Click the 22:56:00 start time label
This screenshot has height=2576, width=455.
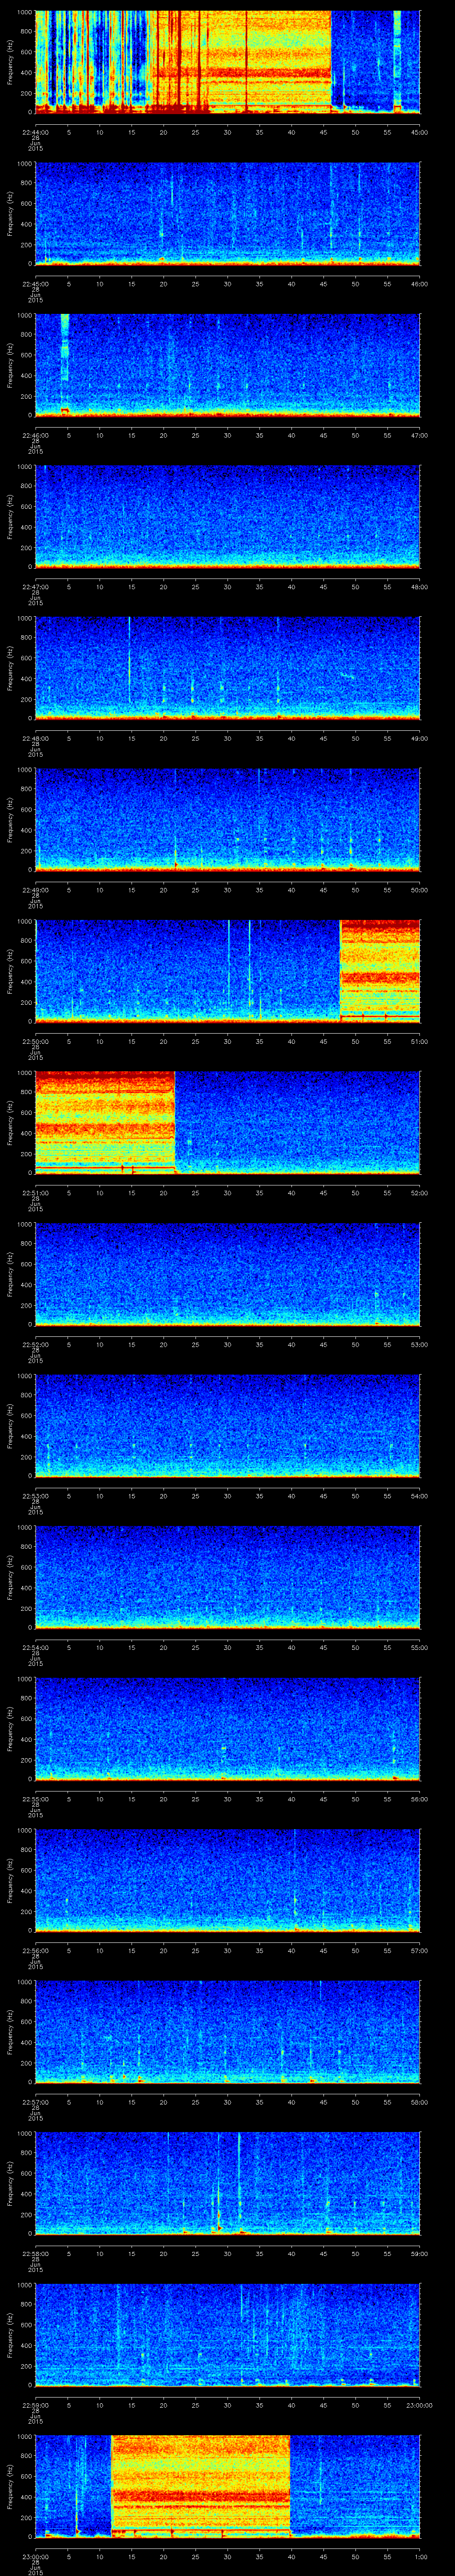click(36, 1950)
